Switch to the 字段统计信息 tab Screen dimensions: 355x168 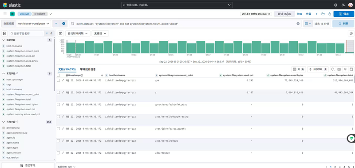[88, 69]
